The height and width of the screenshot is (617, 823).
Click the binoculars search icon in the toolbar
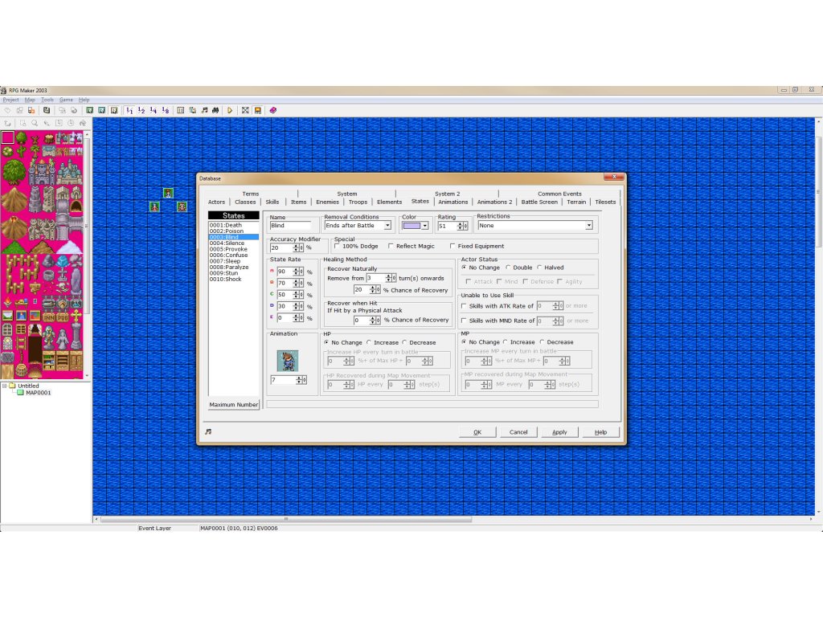pos(215,110)
